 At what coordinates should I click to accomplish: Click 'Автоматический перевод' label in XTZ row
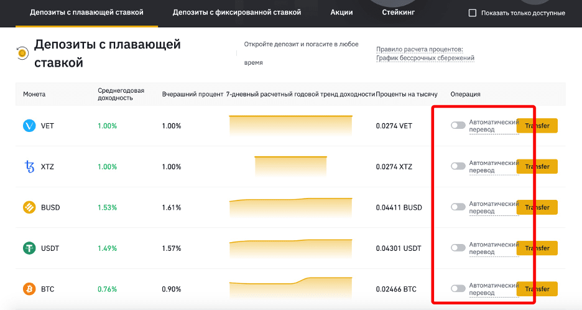pyautogui.click(x=494, y=167)
